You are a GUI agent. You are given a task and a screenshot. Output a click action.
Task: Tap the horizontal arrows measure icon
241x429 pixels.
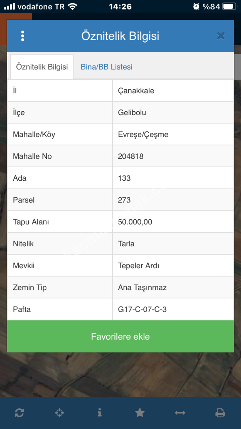click(x=180, y=413)
